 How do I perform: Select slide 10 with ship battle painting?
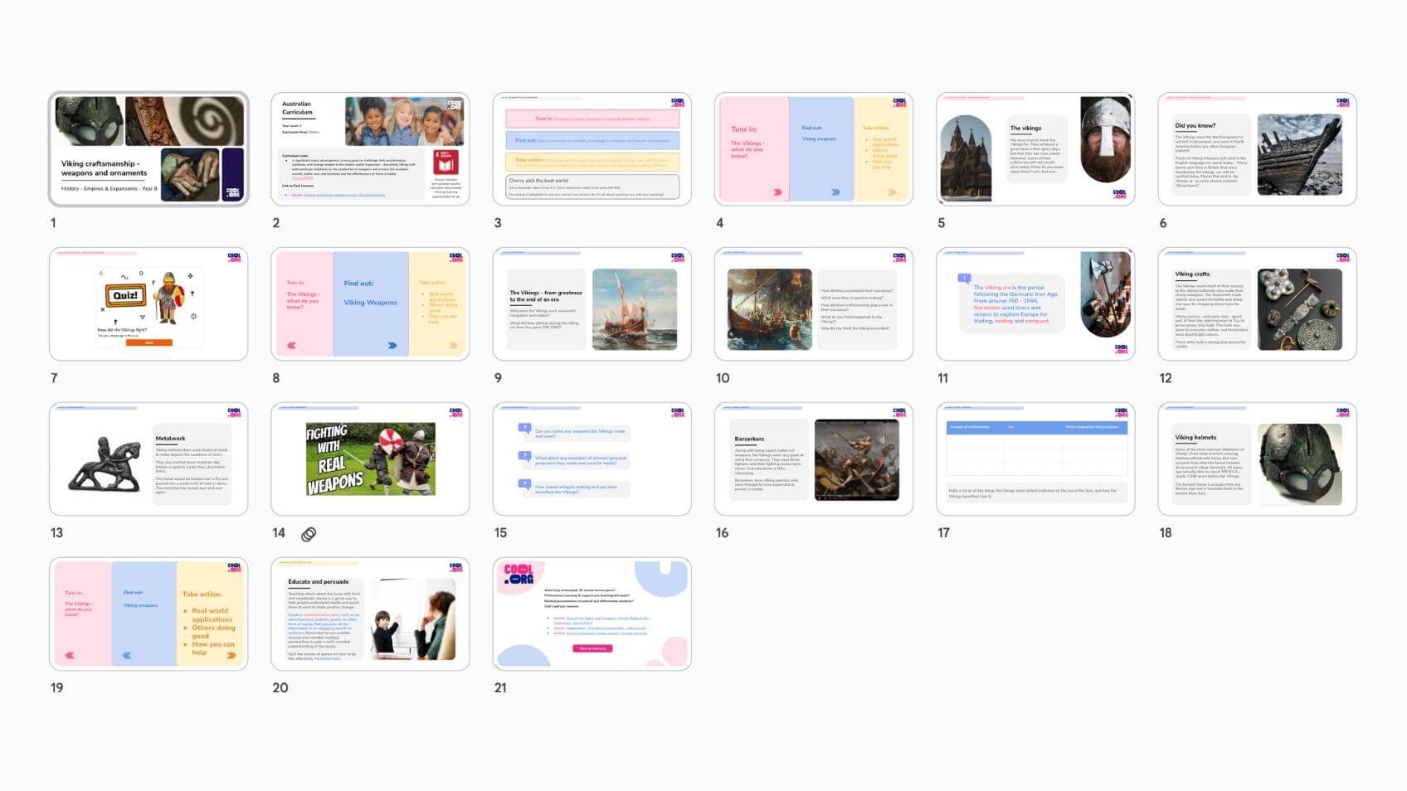tap(813, 304)
